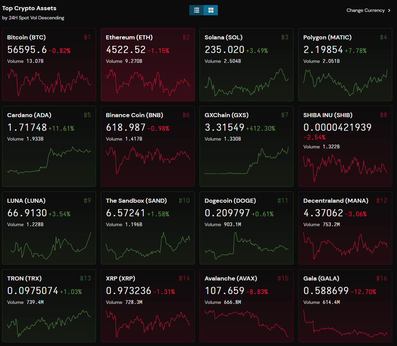Click Avalanche change -8.83%
The width and height of the screenshot is (397, 346).
(257, 292)
